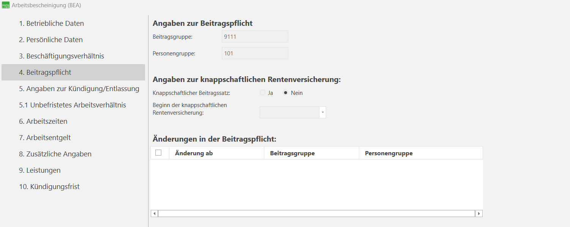Select the "Ja" option for Knappschaftlicher Beitragssatz
This screenshot has width=570, height=227.
pos(262,92)
